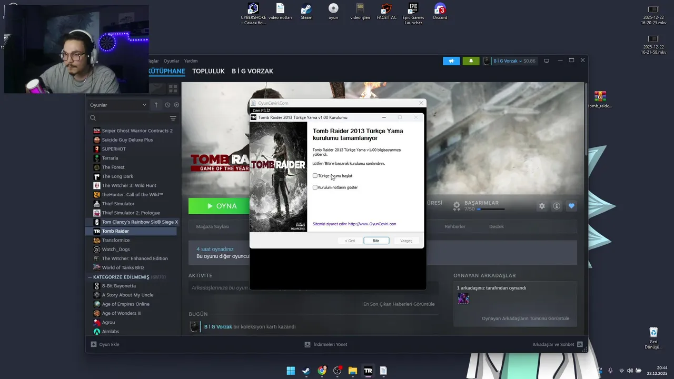The image size is (674, 379).
Task: Click achievements progress bar 7/50
Action: click(490, 209)
